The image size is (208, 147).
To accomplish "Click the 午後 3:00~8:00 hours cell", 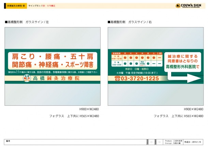I will tap(117, 64).
